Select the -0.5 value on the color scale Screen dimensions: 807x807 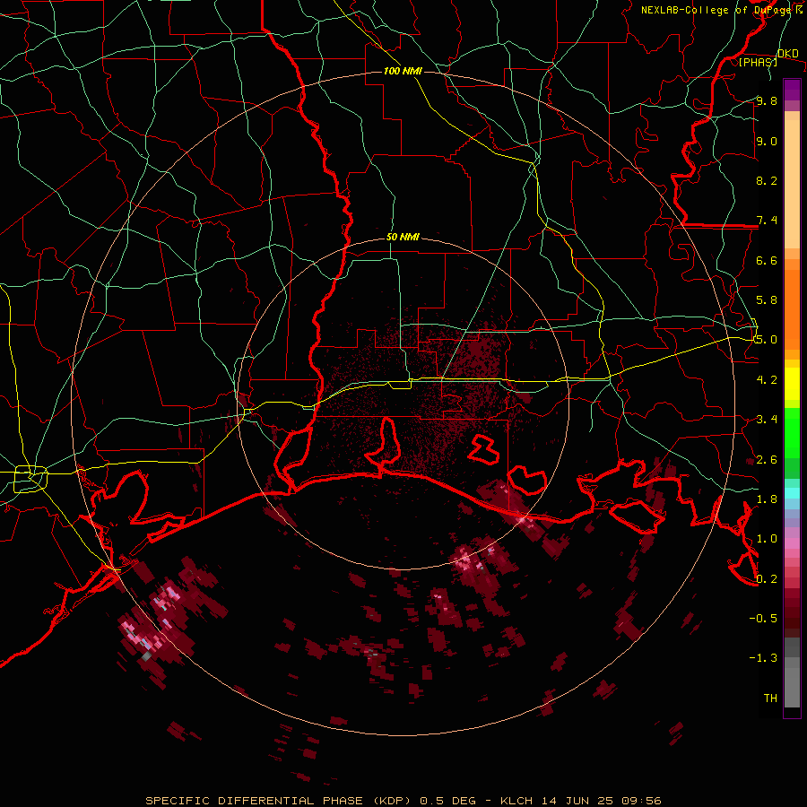[x=763, y=618]
